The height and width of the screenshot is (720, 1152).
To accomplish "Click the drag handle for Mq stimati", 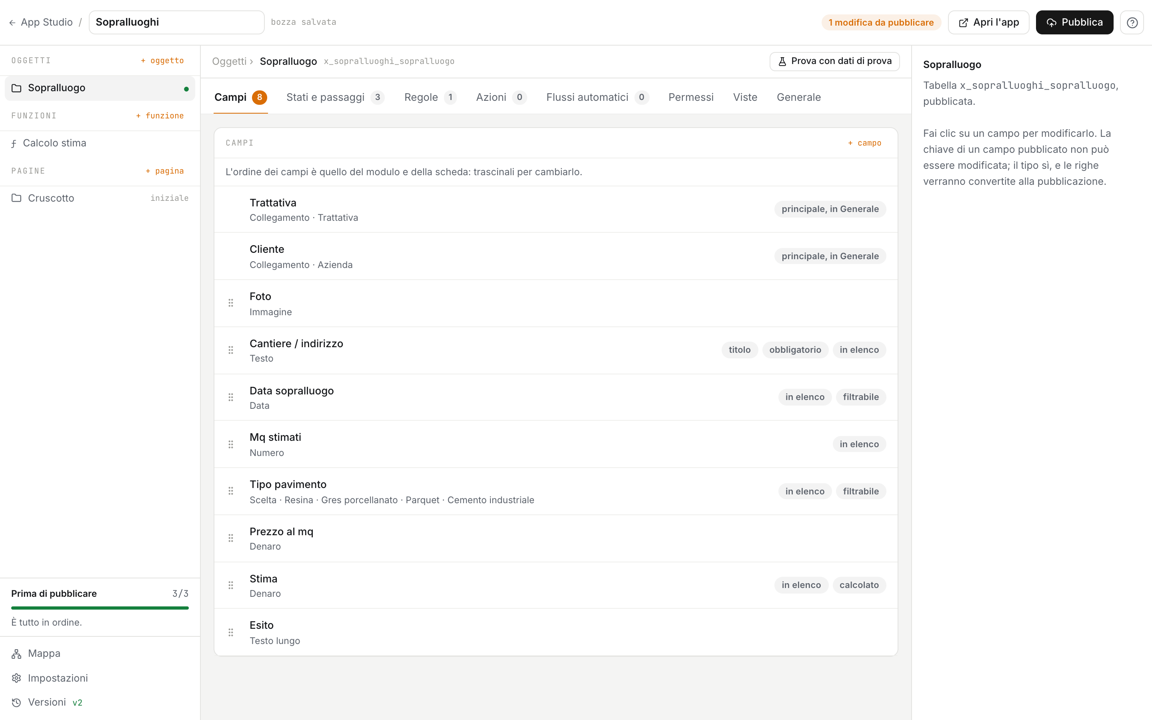I will (231, 444).
